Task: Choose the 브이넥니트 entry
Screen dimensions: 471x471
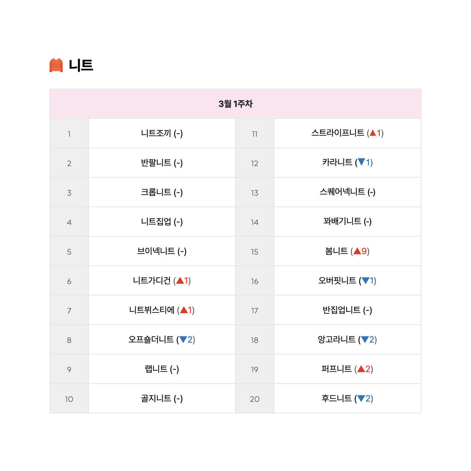Action: (156, 251)
